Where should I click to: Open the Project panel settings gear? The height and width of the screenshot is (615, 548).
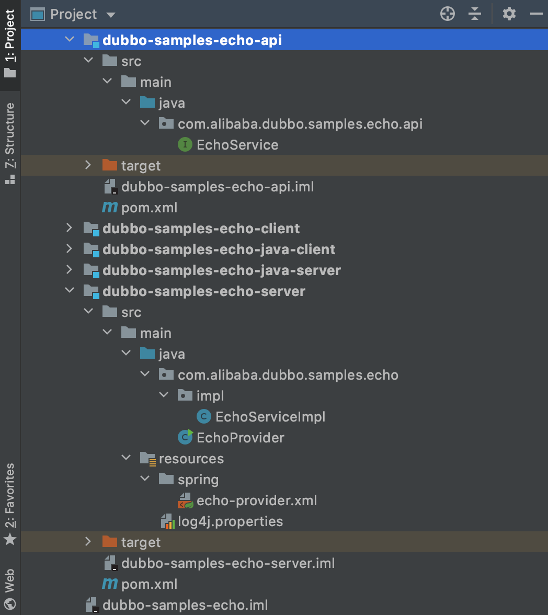click(x=509, y=14)
